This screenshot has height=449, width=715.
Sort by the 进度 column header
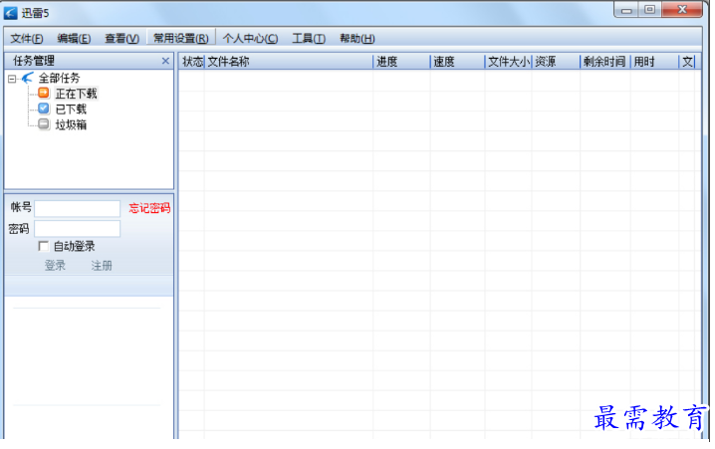point(401,62)
